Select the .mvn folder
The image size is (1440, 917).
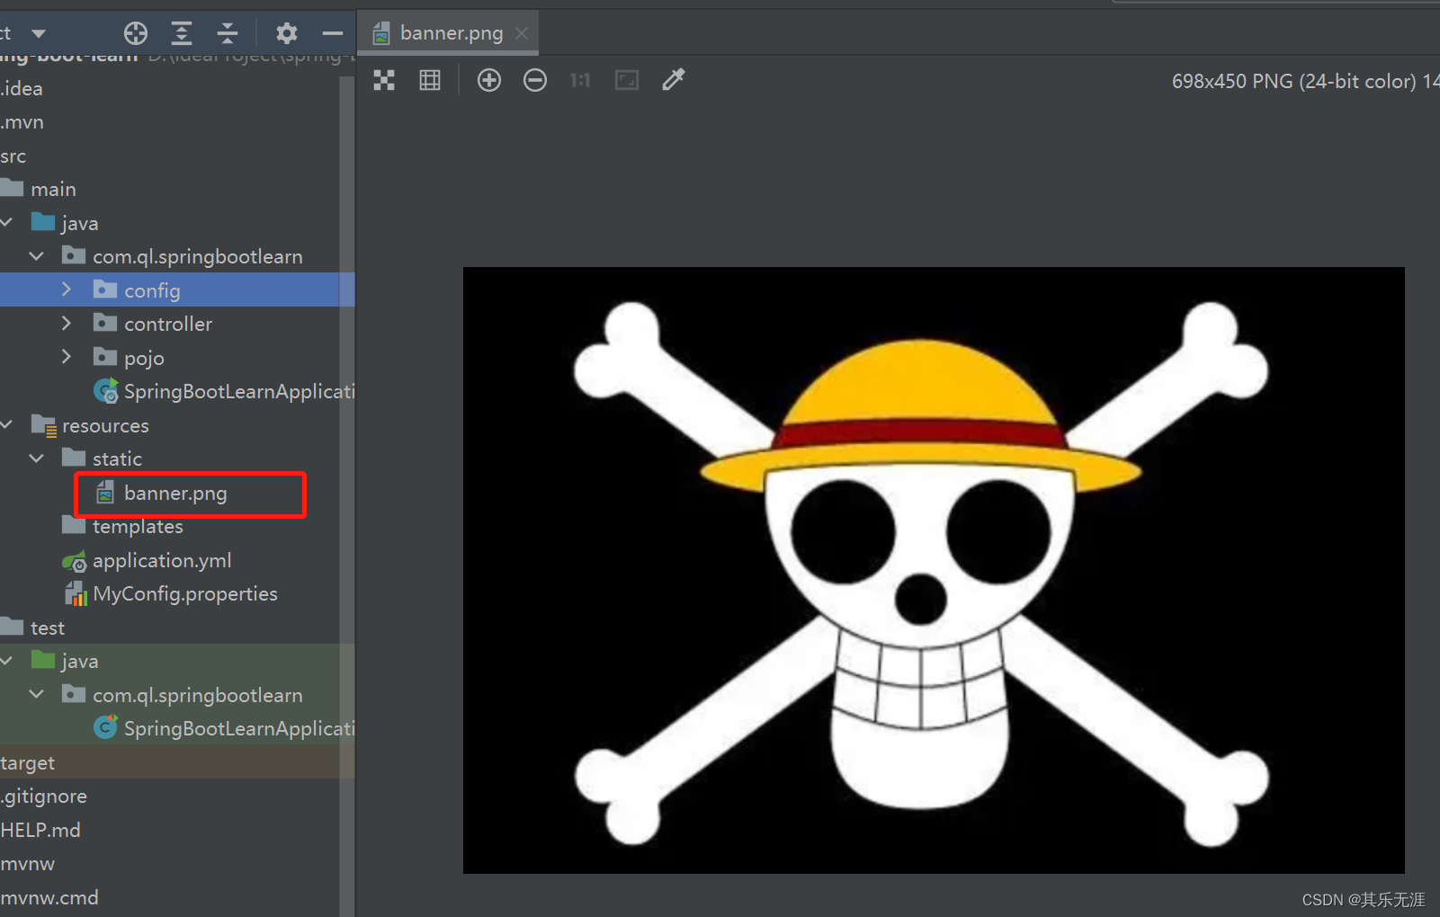[x=22, y=121]
